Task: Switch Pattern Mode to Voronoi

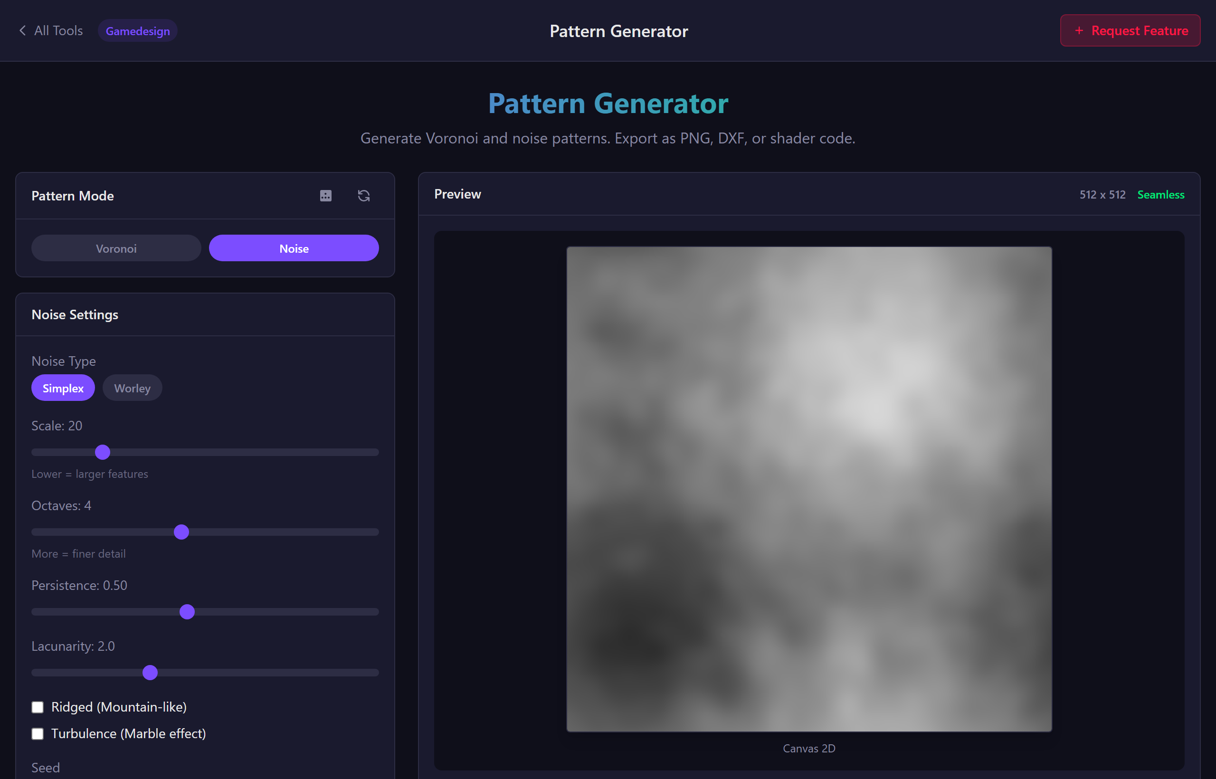Action: coord(116,248)
